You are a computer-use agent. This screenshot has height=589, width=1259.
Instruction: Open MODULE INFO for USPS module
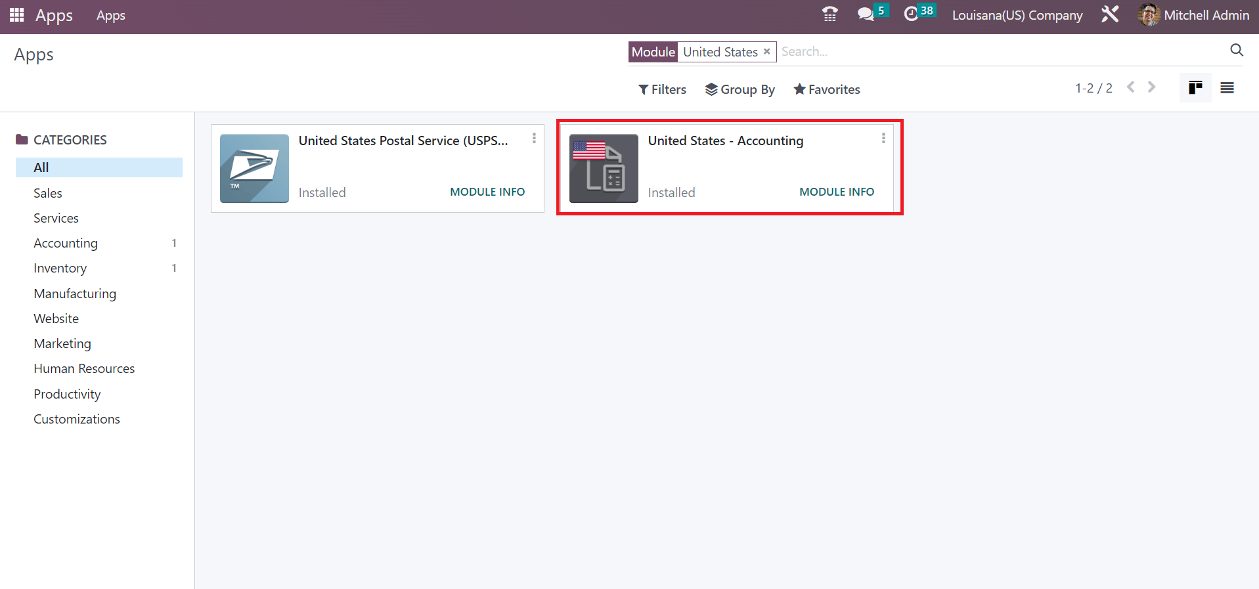(487, 192)
